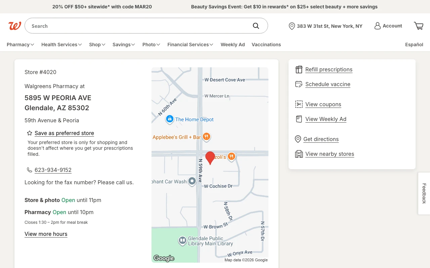This screenshot has height=268, width=430.
Task: Click the Walgreens logo
Action: (15, 26)
